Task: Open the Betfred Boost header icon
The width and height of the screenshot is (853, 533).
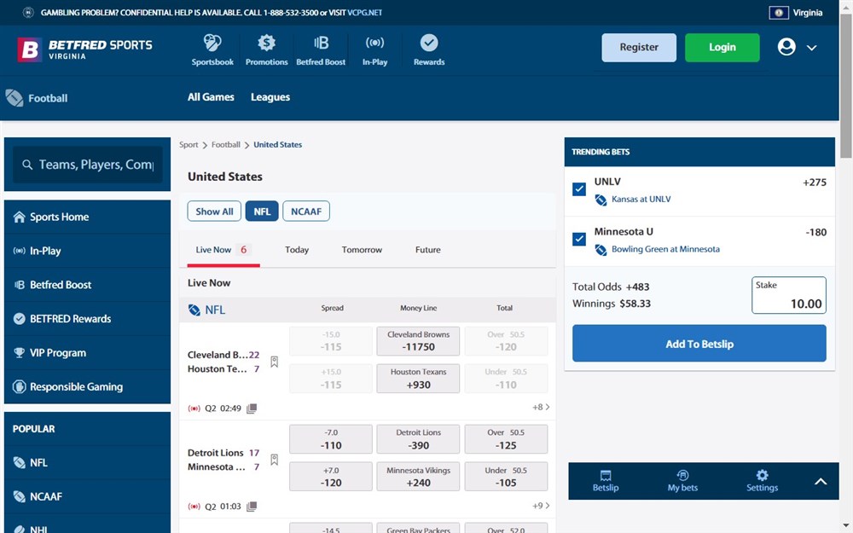Action: pyautogui.click(x=321, y=43)
